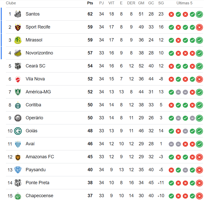Open the Ponte Preta team row
This screenshot has height=201, width=204.
[x=37, y=183]
